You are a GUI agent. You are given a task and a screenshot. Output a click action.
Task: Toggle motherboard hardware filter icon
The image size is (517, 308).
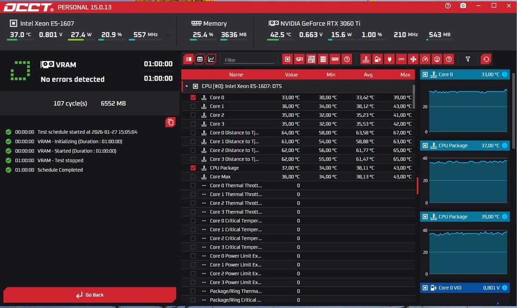point(311,59)
